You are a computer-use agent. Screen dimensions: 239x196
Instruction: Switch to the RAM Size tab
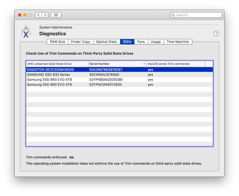(x=58, y=42)
